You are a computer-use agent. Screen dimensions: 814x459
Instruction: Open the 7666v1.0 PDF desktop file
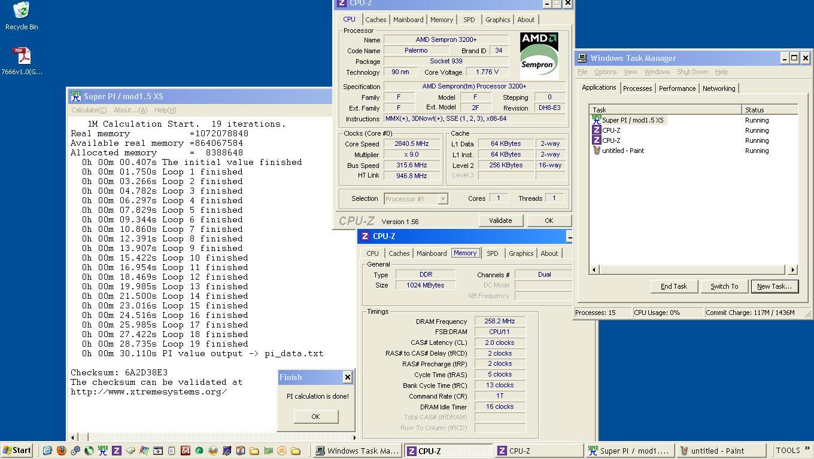click(x=22, y=61)
